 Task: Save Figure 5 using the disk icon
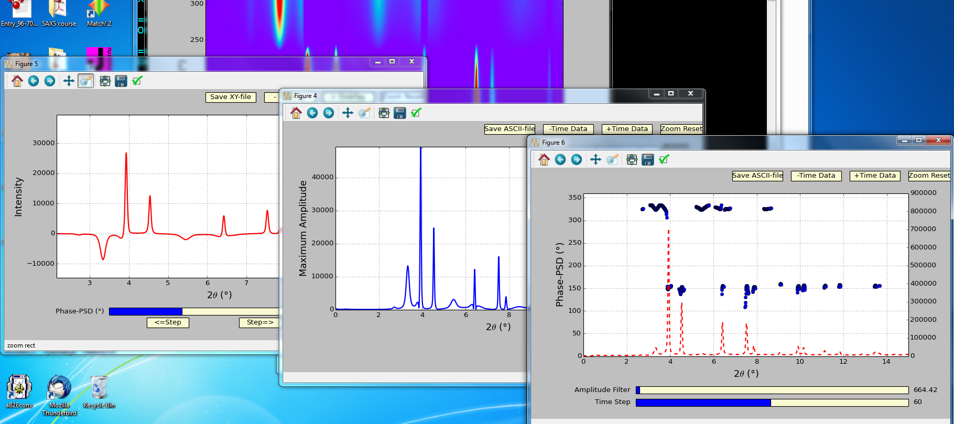pyautogui.click(x=121, y=81)
